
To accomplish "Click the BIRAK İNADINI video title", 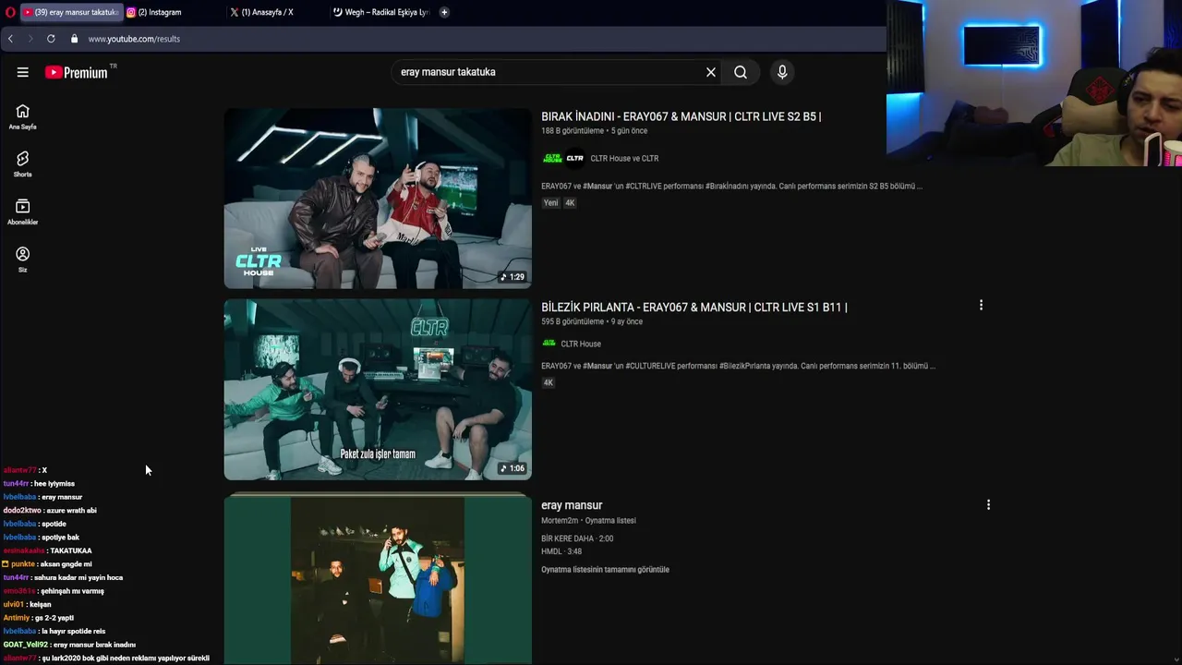I will point(681,116).
